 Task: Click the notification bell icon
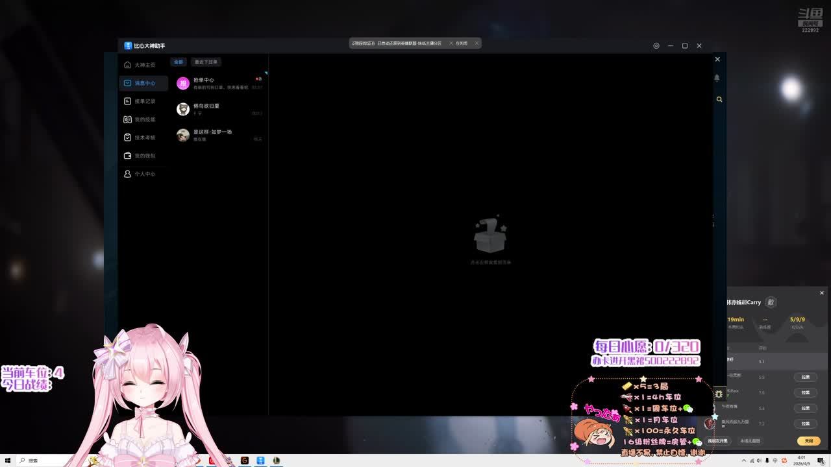pos(717,78)
